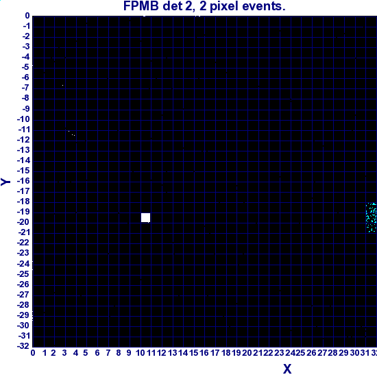Click the Y-axis tick label -10
Viewport: 377px width, 377px height.
[23, 119]
